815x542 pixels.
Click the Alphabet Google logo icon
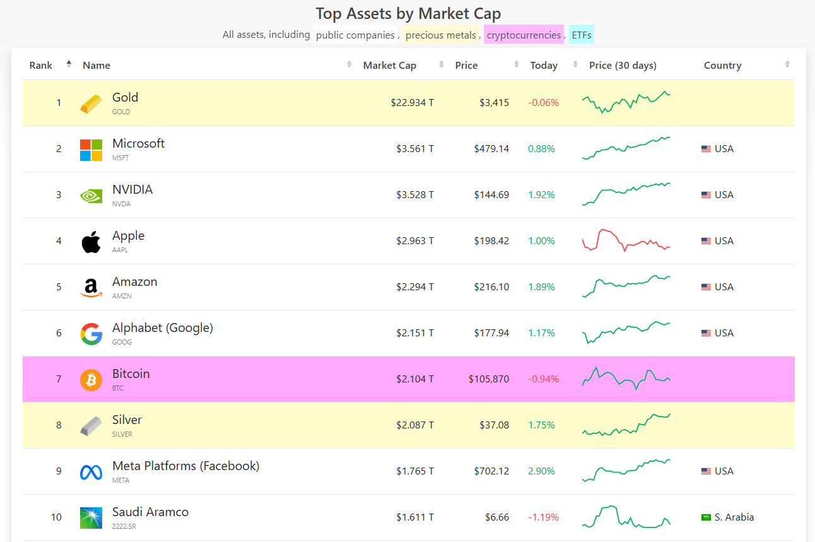coord(91,334)
